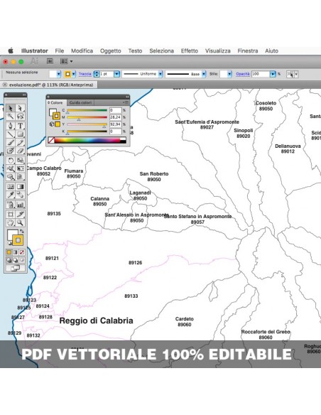Viewport: 321px width, 415px height.
Task: Select the Pencil tool
Action: tap(20, 143)
